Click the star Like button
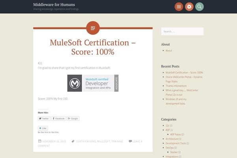 (x=43, y=128)
